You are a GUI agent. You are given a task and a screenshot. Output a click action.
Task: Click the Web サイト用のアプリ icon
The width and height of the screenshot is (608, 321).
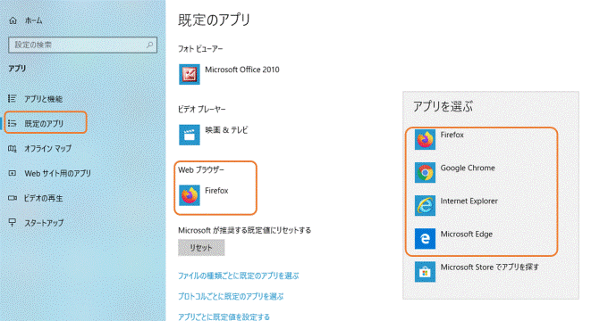pos(13,173)
